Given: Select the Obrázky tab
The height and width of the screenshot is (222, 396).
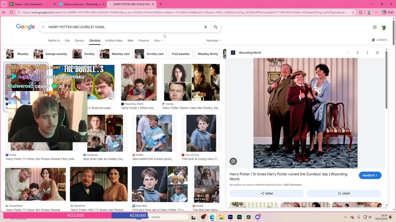Looking at the screenshot, I should [x=95, y=41].
